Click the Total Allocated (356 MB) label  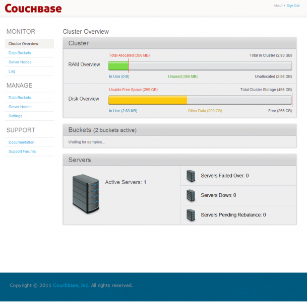coord(129,55)
